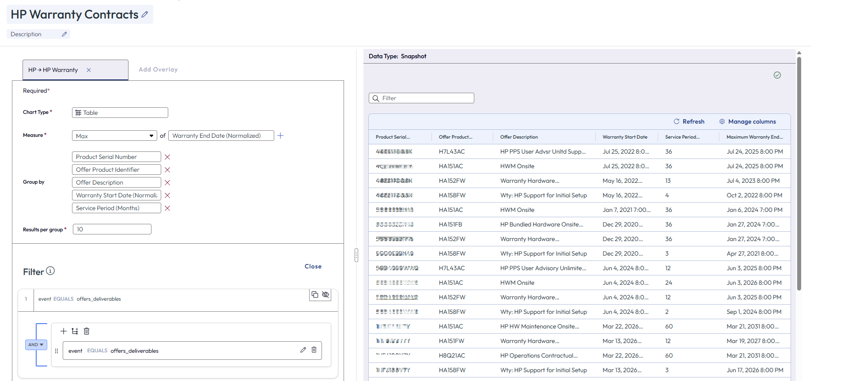Delete the offers_deliverables condition row

pyautogui.click(x=314, y=350)
